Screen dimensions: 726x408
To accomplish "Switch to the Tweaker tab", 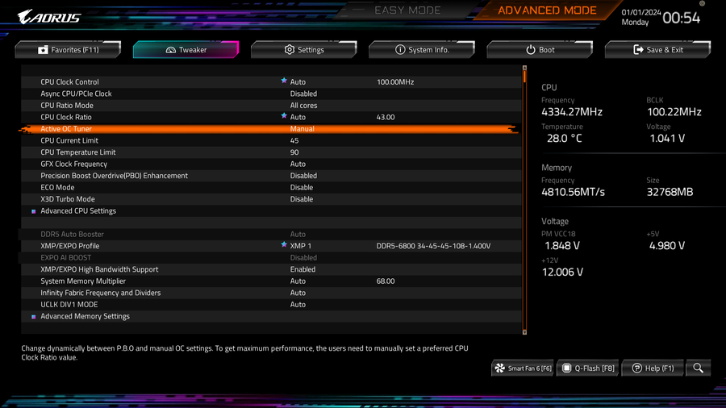I will pos(186,49).
